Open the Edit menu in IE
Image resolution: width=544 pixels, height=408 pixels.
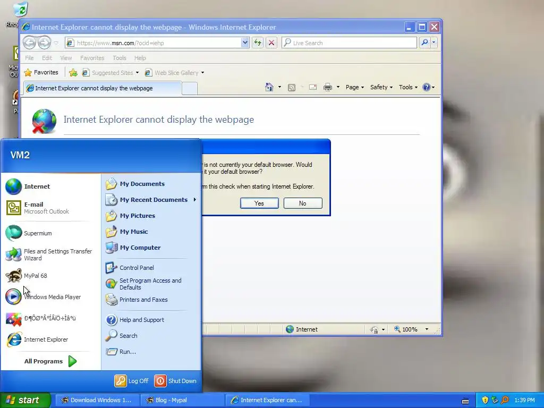click(47, 58)
